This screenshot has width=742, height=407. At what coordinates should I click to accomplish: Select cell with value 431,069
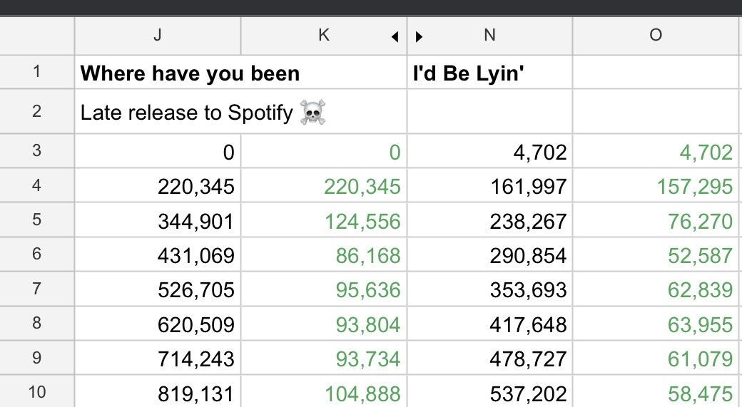coord(158,254)
